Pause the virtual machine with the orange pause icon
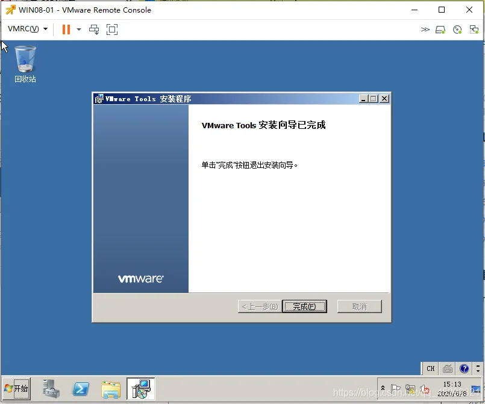The height and width of the screenshot is (404, 485). pos(66,30)
